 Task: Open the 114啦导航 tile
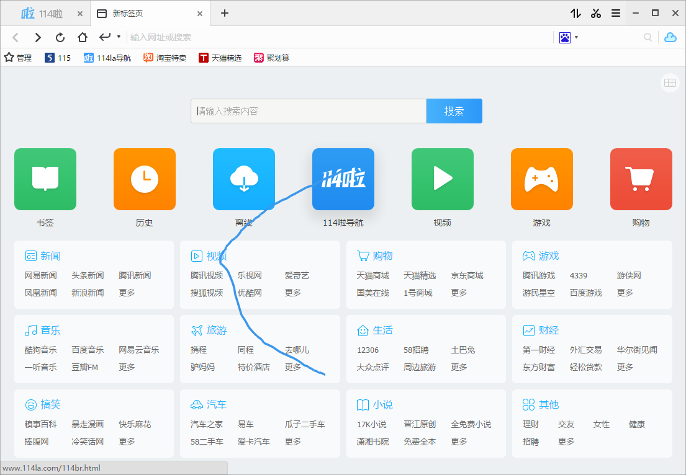pos(343,179)
